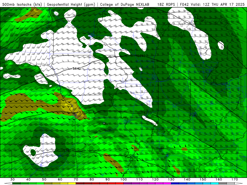Click the 160 label on the color scale
The width and height of the screenshot is (247, 185).
click(219, 179)
